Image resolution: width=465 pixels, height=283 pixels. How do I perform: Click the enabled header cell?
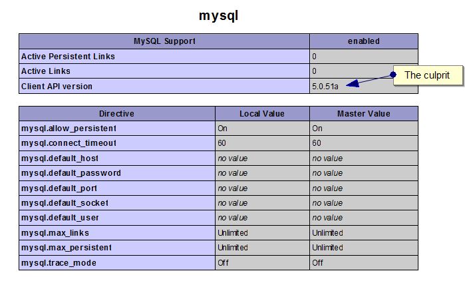tap(364, 41)
